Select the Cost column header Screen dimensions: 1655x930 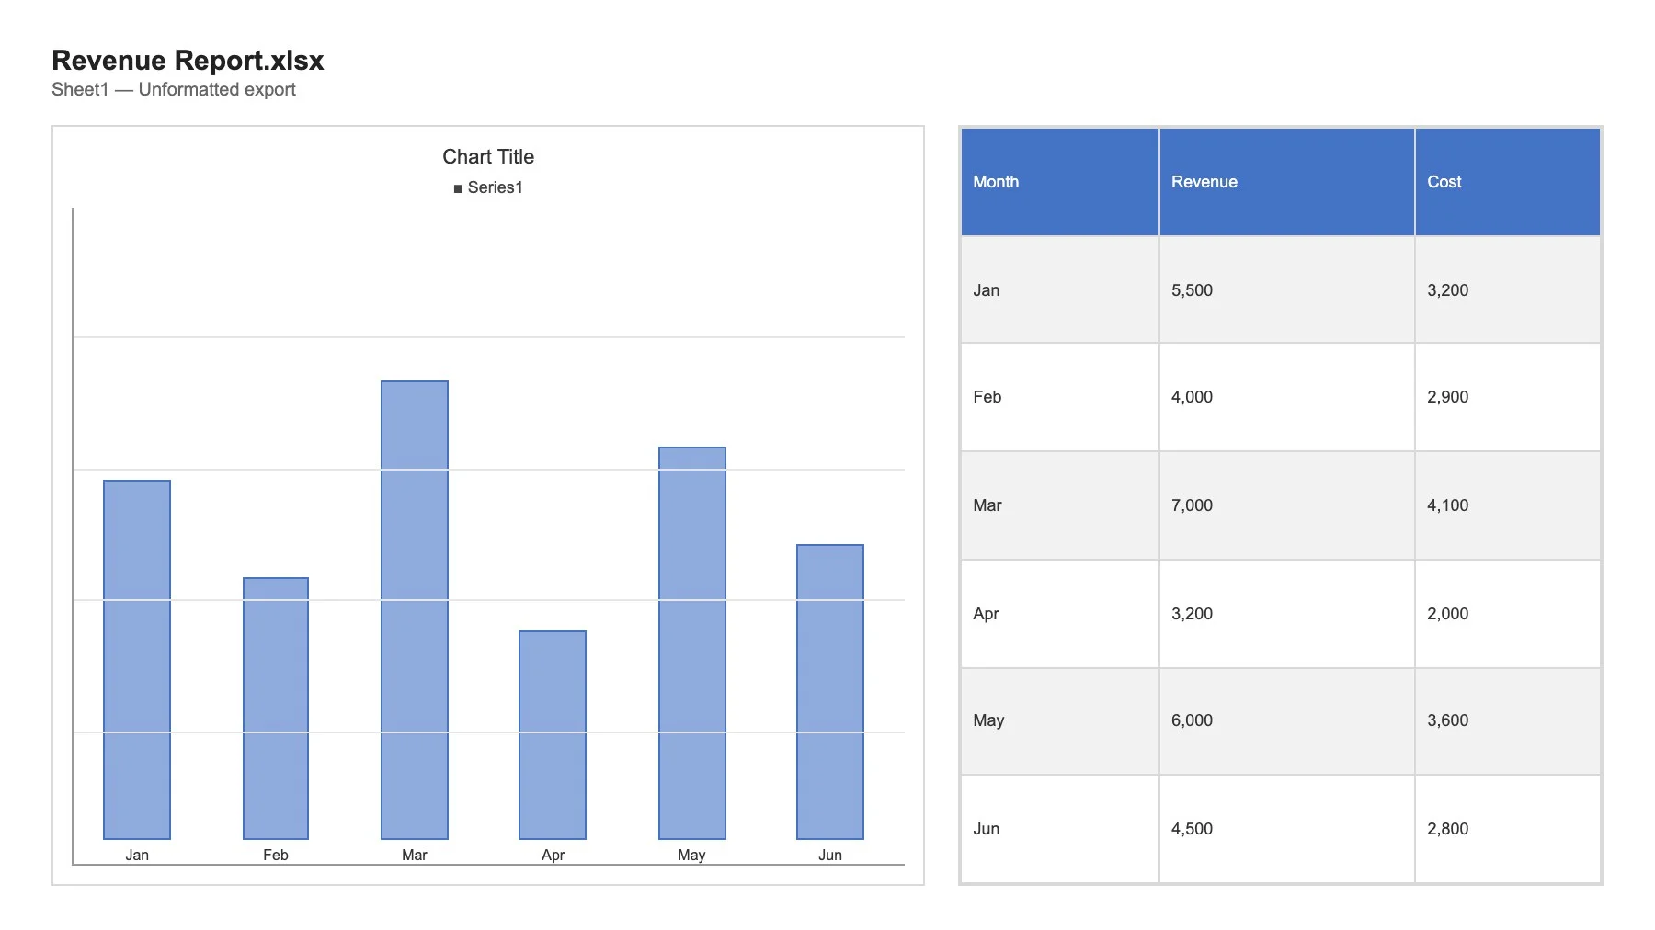pyautogui.click(x=1508, y=182)
